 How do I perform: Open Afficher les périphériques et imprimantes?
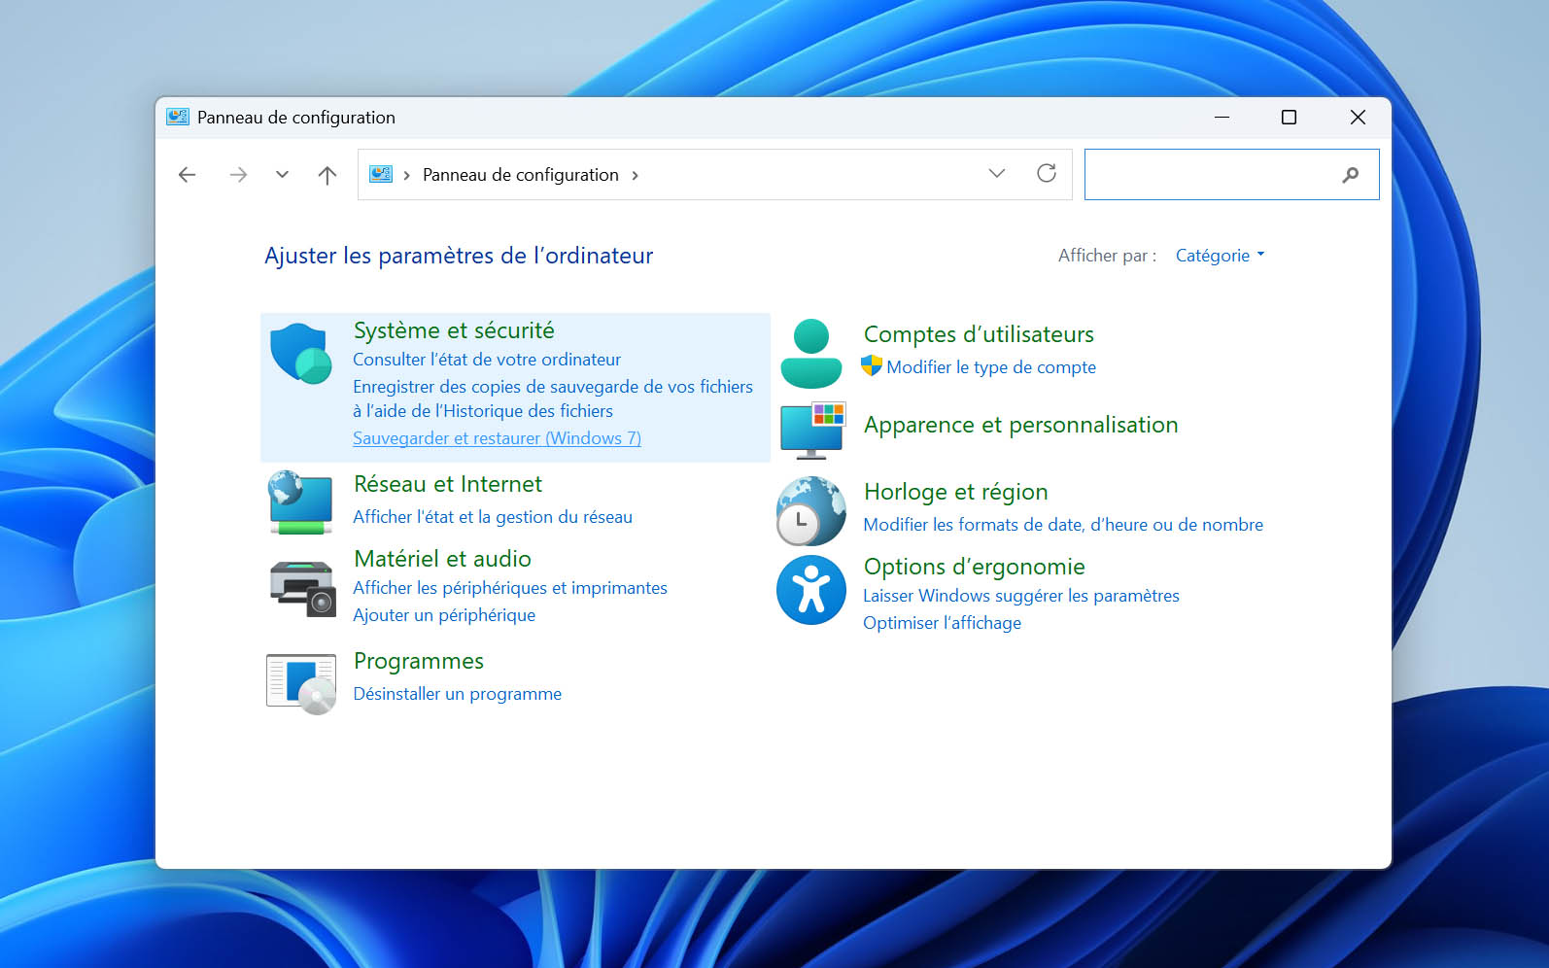click(x=510, y=588)
